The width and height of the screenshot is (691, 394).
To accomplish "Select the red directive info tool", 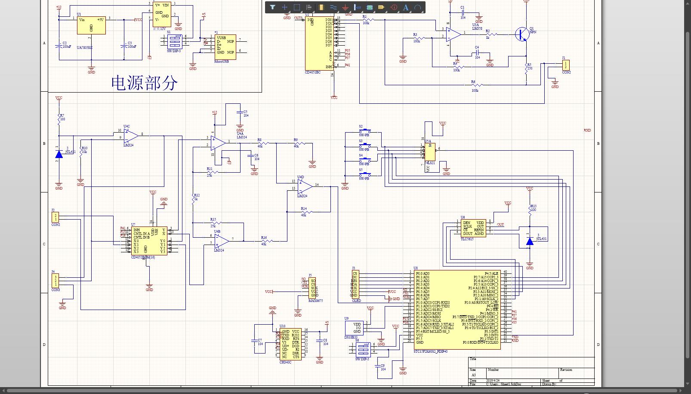I will click(393, 7).
